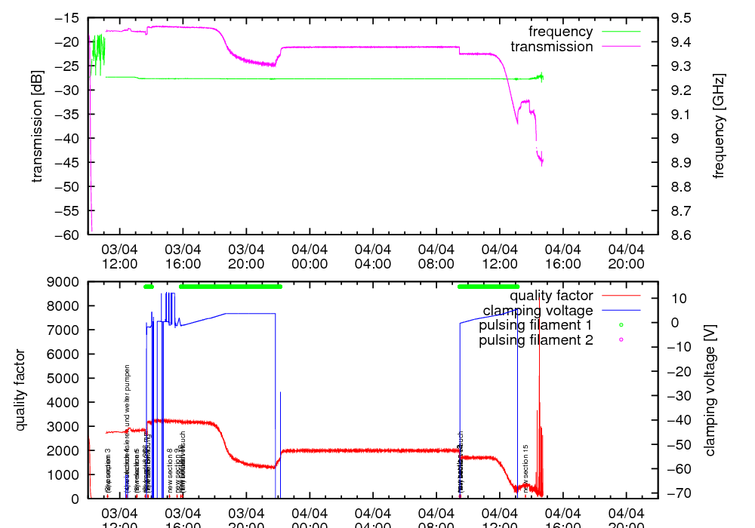755x528 pixels.
Task: Click the 'new section 8' annotation
Action: [x=170, y=471]
